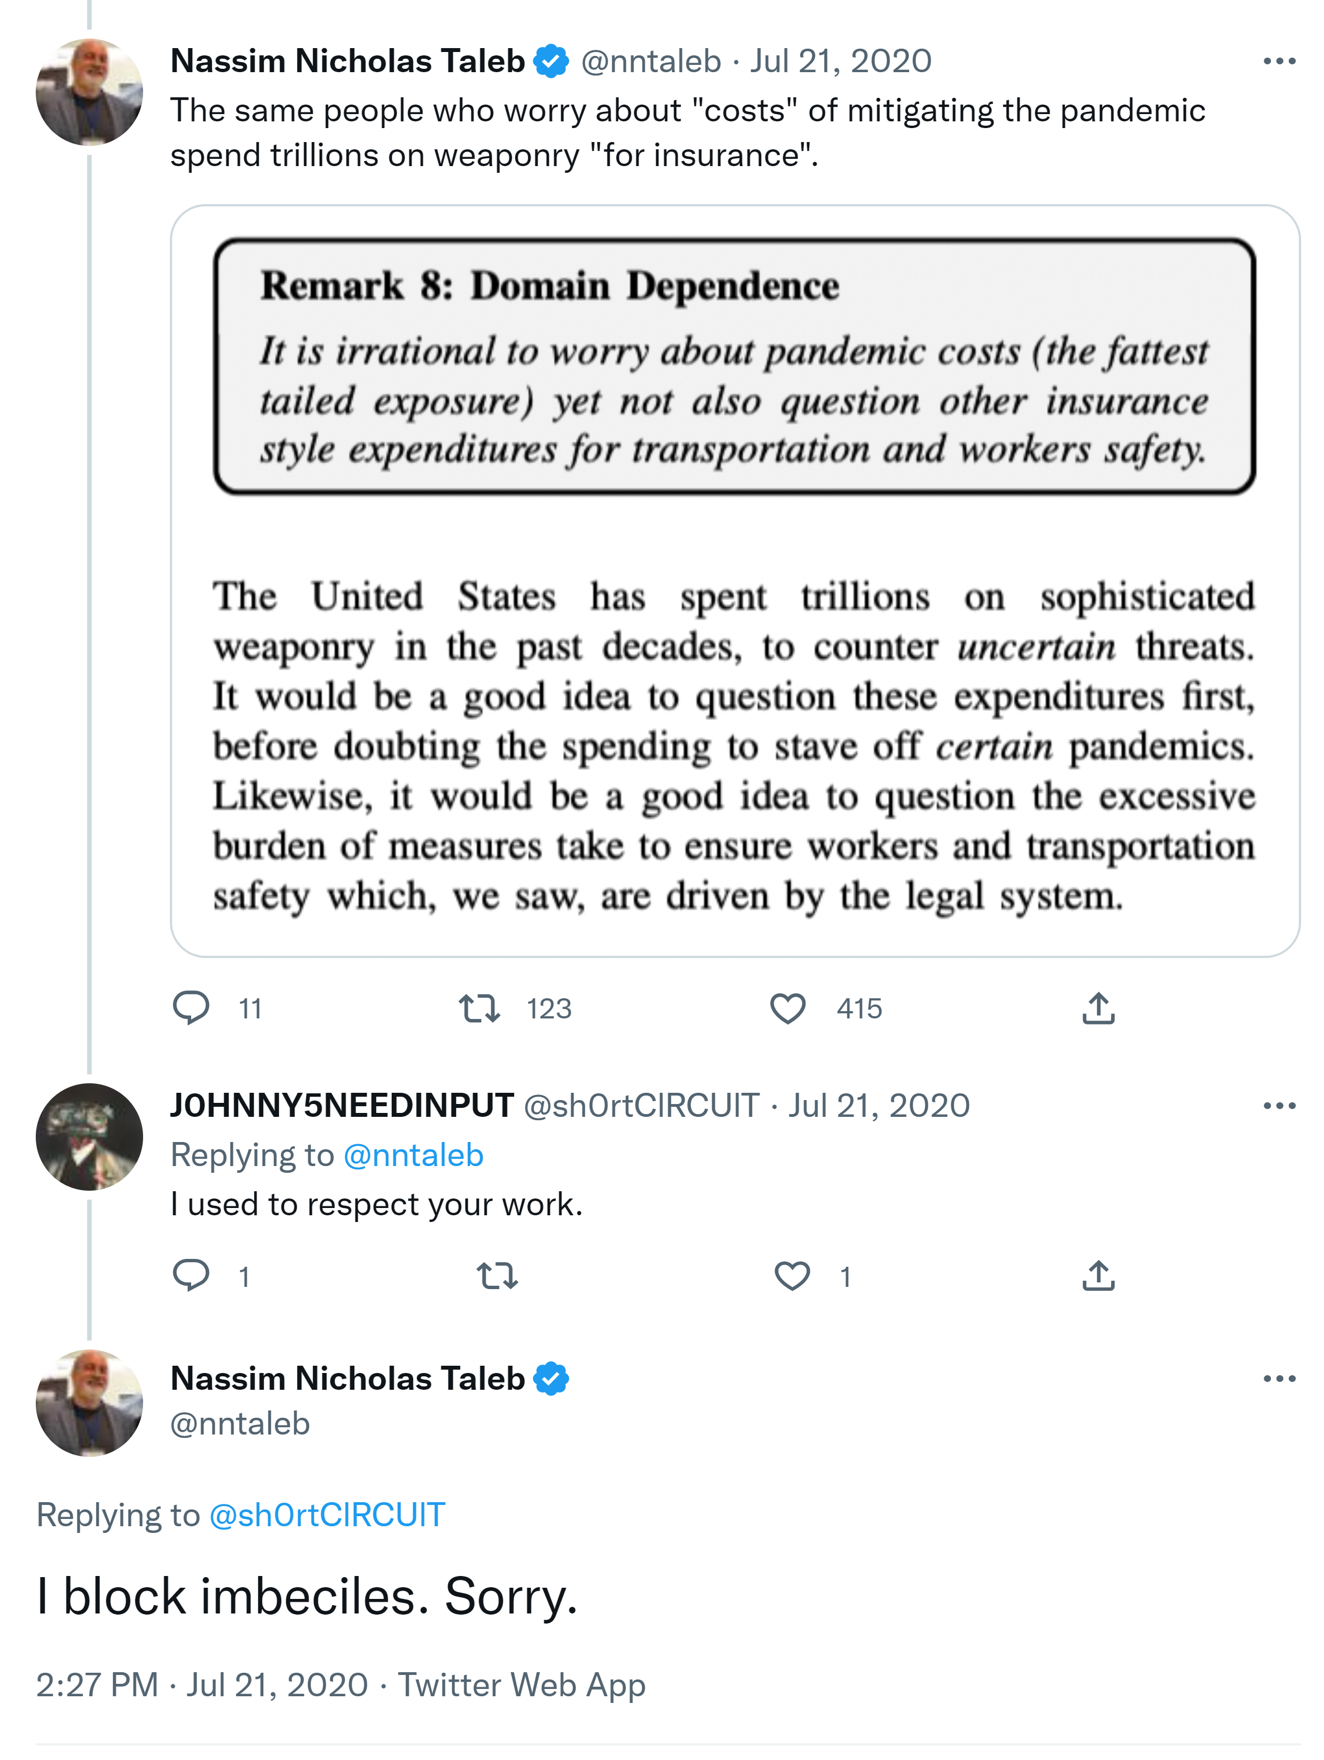Reply to JOHNNY5NEEDINPUT's tweet
The image size is (1324, 1760).
coord(191,1276)
